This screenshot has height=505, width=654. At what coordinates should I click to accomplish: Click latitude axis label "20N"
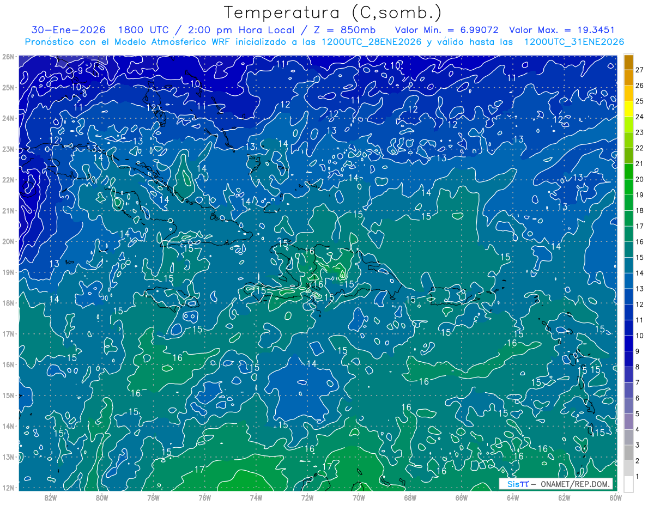pos(8,241)
